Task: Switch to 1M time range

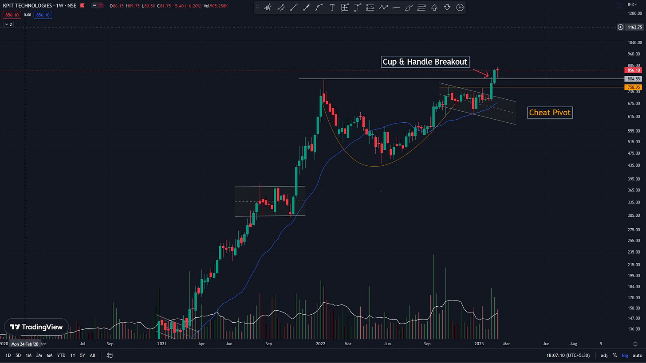Action: (x=28, y=355)
